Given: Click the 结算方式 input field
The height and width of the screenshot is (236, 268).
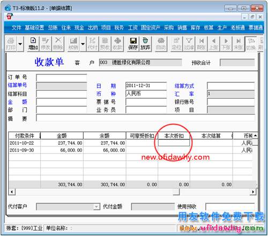Looking at the screenshot, I should (231, 86).
